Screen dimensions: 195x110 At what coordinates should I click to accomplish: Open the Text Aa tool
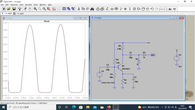point(170,9)
